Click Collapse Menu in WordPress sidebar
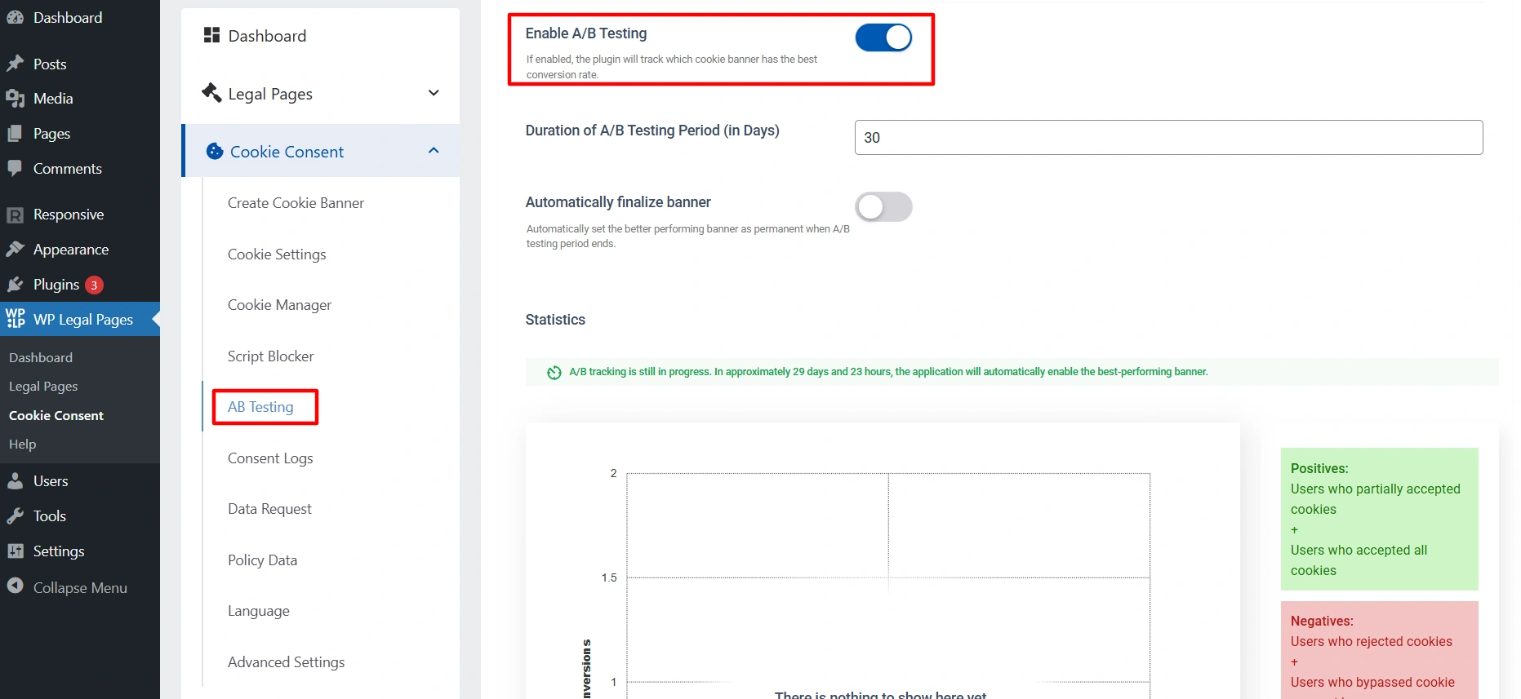Image resolution: width=1521 pixels, height=699 pixels. 79,587
